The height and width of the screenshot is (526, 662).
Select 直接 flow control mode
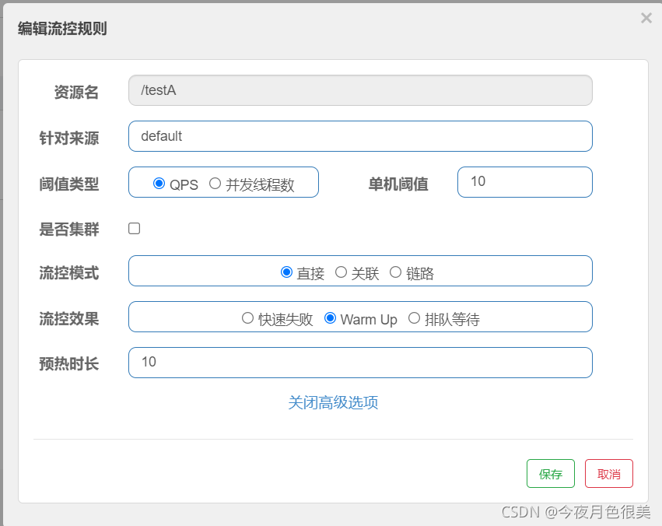pos(287,272)
